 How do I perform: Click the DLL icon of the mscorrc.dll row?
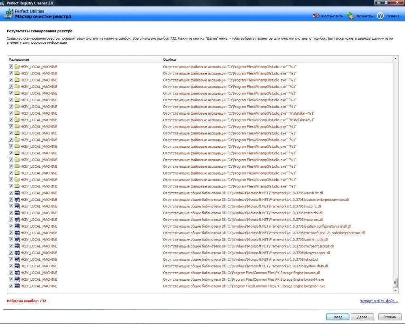coord(17,206)
